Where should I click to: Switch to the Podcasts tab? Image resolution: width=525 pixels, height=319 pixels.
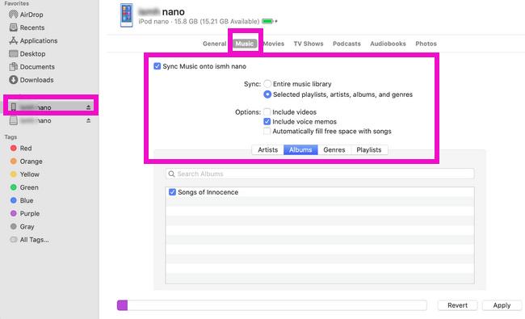pos(346,44)
